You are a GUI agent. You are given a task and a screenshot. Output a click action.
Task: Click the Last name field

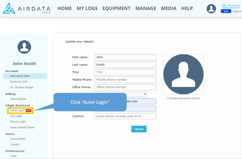(x=125, y=65)
